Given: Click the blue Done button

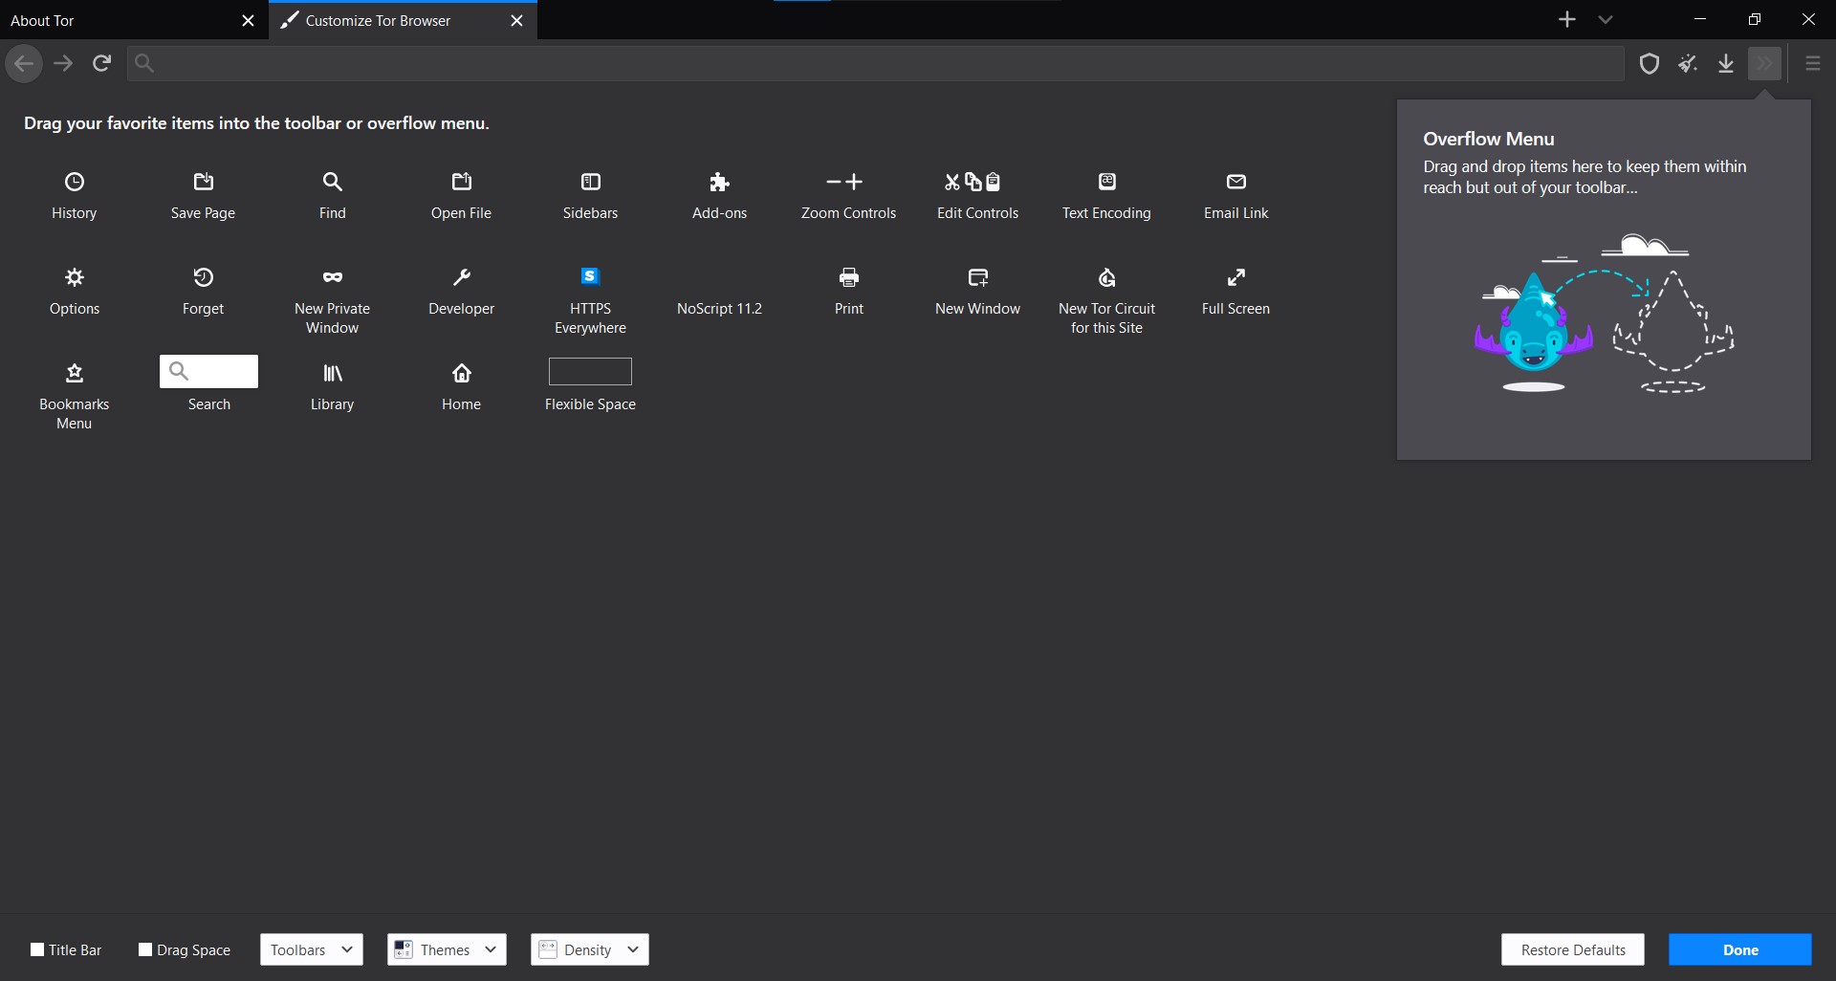Looking at the screenshot, I should (x=1740, y=949).
